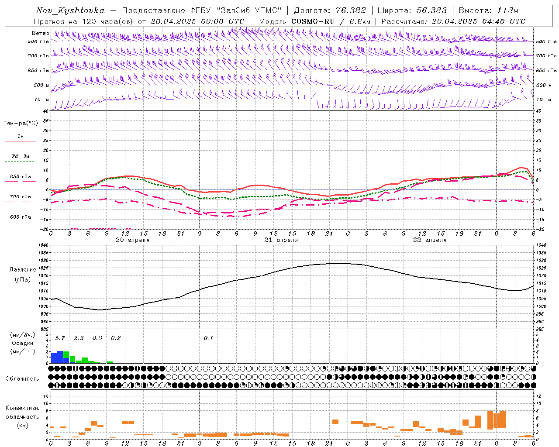
Task: Click the Td 2м dew point legend entry
Action: pos(21,156)
